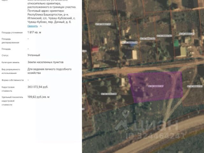The image size is (204, 153).
Task: Click the chevron arrow beside Свернуть
Action: (41, 26)
